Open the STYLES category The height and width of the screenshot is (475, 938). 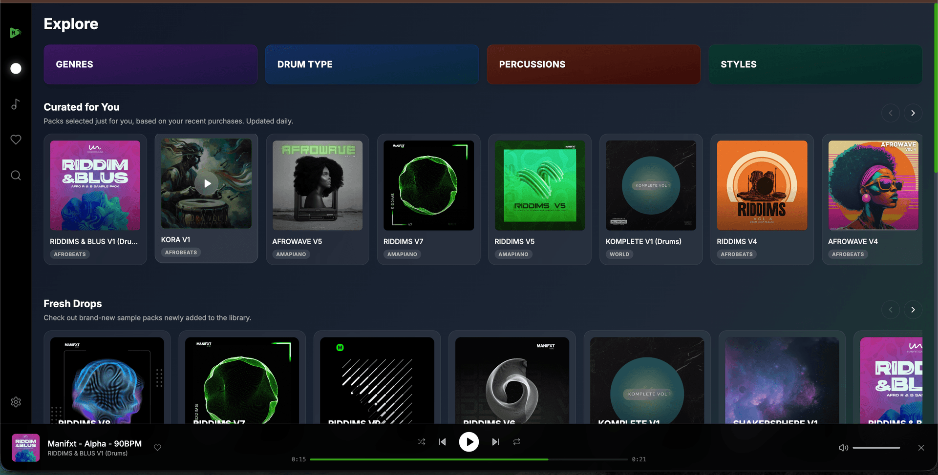[x=815, y=64]
